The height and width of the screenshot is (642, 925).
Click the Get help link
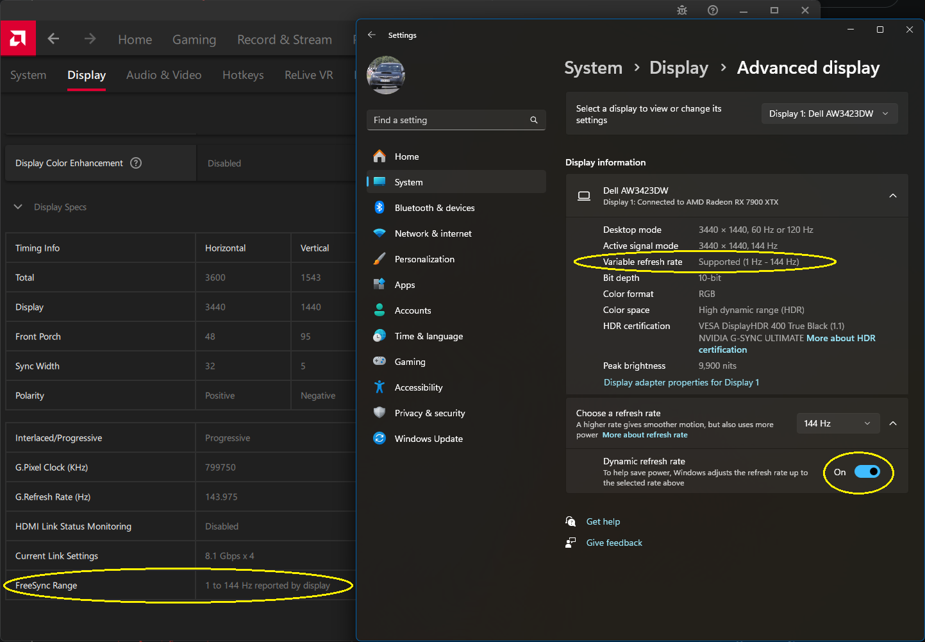click(603, 521)
